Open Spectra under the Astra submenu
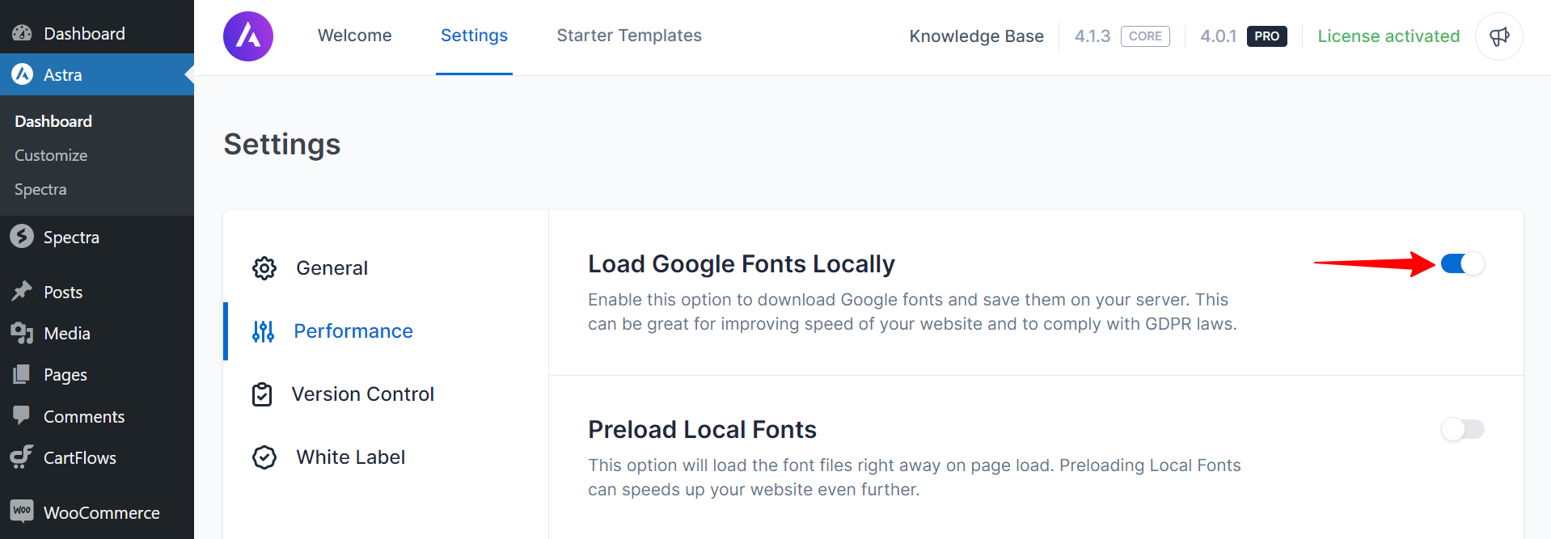Viewport: 1551px width, 539px height. (40, 189)
